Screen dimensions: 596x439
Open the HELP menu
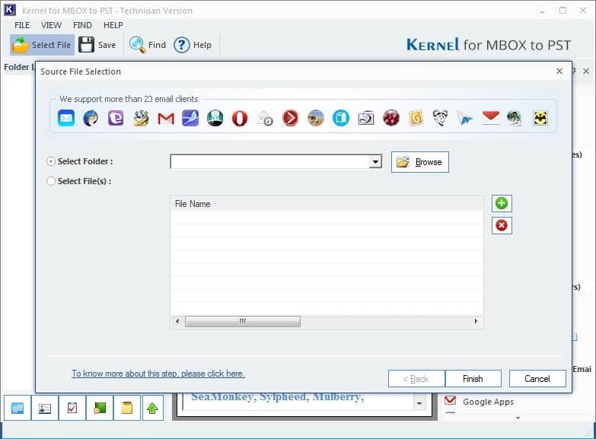coord(113,25)
